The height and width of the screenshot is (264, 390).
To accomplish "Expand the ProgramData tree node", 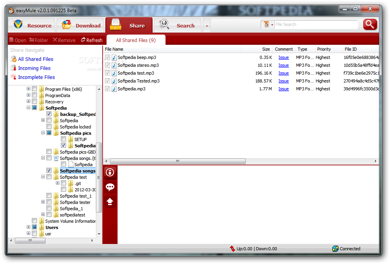I will pos(28,95).
